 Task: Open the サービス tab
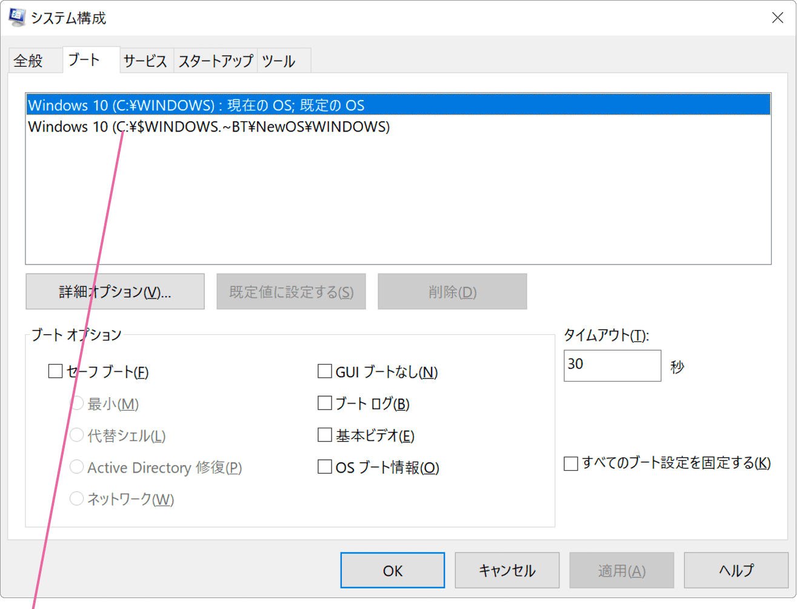point(145,61)
